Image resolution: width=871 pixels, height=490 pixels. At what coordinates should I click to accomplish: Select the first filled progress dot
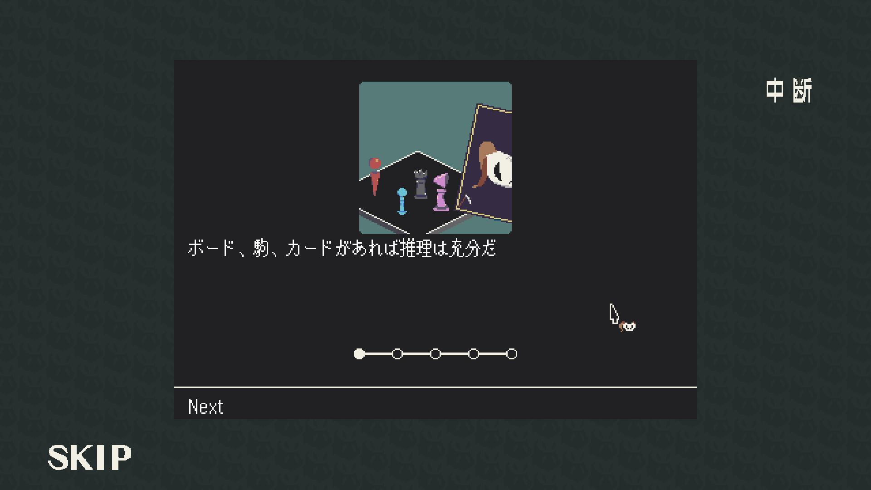[359, 354]
